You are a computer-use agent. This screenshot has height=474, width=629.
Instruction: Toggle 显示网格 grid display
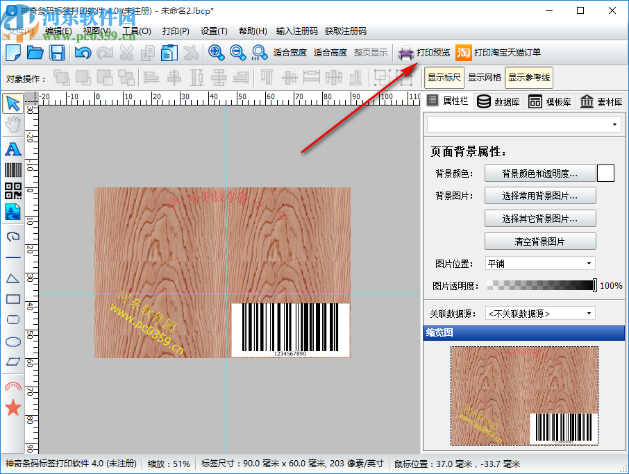pos(484,78)
